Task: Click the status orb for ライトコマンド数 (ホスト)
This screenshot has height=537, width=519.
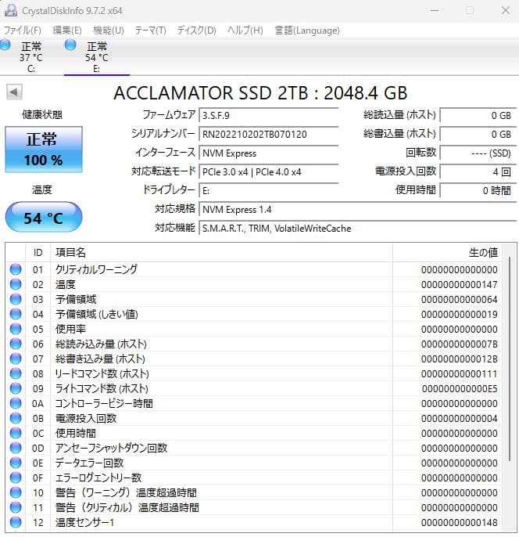Action: click(16, 388)
